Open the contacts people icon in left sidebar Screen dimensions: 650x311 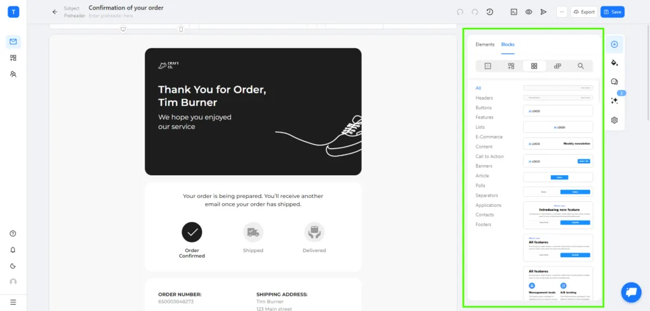tap(13, 74)
